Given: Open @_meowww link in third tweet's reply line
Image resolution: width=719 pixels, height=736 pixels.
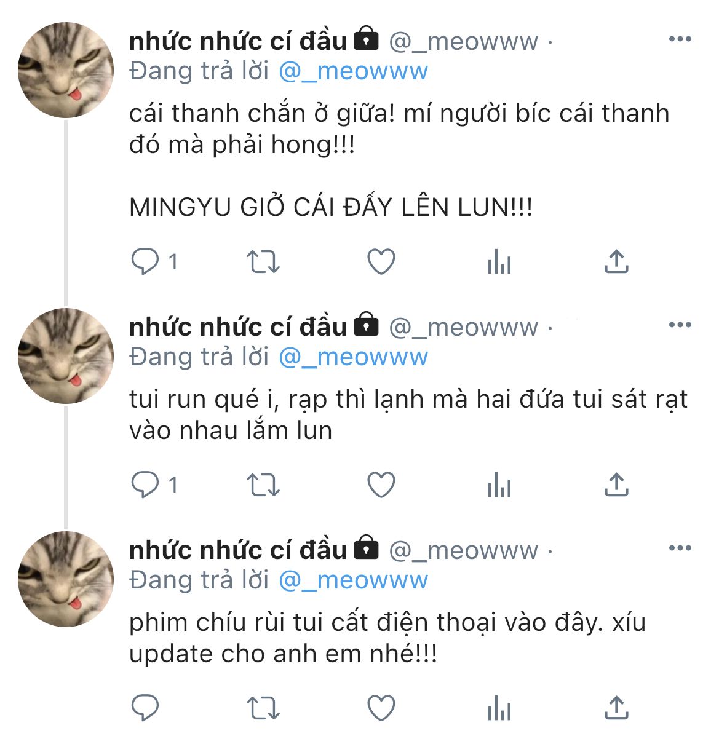Looking at the screenshot, I should click(353, 580).
